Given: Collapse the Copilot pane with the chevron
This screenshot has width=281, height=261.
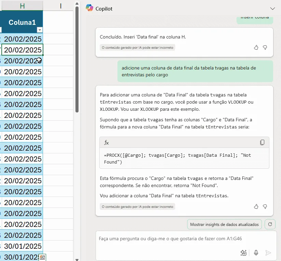Looking at the screenshot, I should [272, 9].
